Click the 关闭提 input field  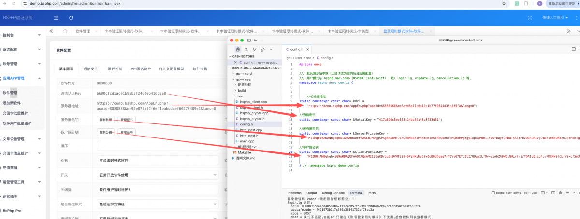[158, 190]
